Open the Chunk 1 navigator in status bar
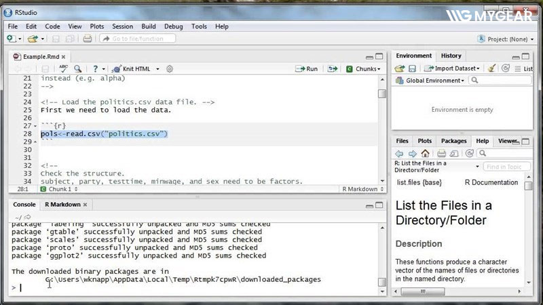Image resolution: width=543 pixels, height=305 pixels. pos(59,189)
